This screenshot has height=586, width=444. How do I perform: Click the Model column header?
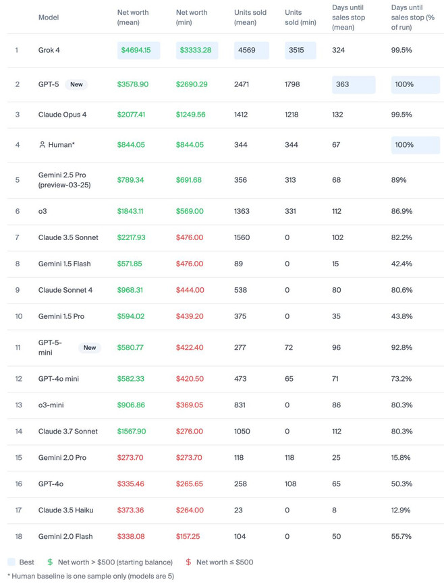pyautogui.click(x=49, y=17)
